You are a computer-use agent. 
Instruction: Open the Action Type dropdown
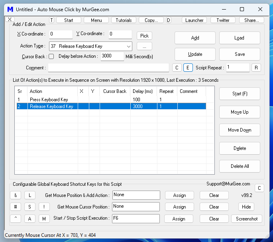90,46
